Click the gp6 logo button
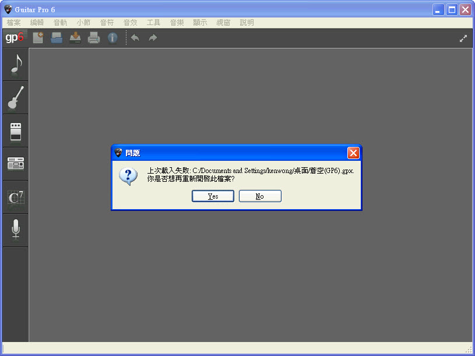Screen dimensions: 475x356 pos(15,38)
